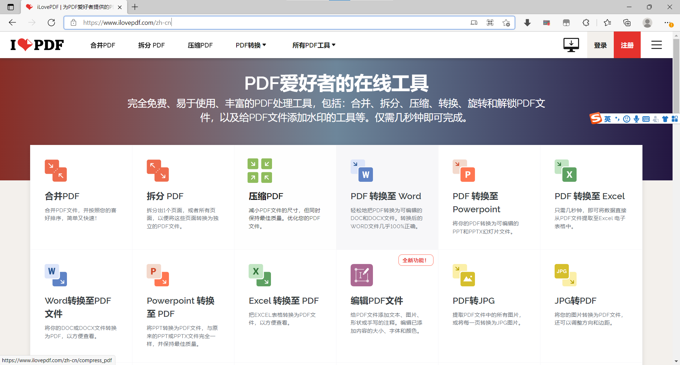Click the Powerpoint 转换至 PDF icon
Screen dimensions: 680x365
(x=158, y=275)
